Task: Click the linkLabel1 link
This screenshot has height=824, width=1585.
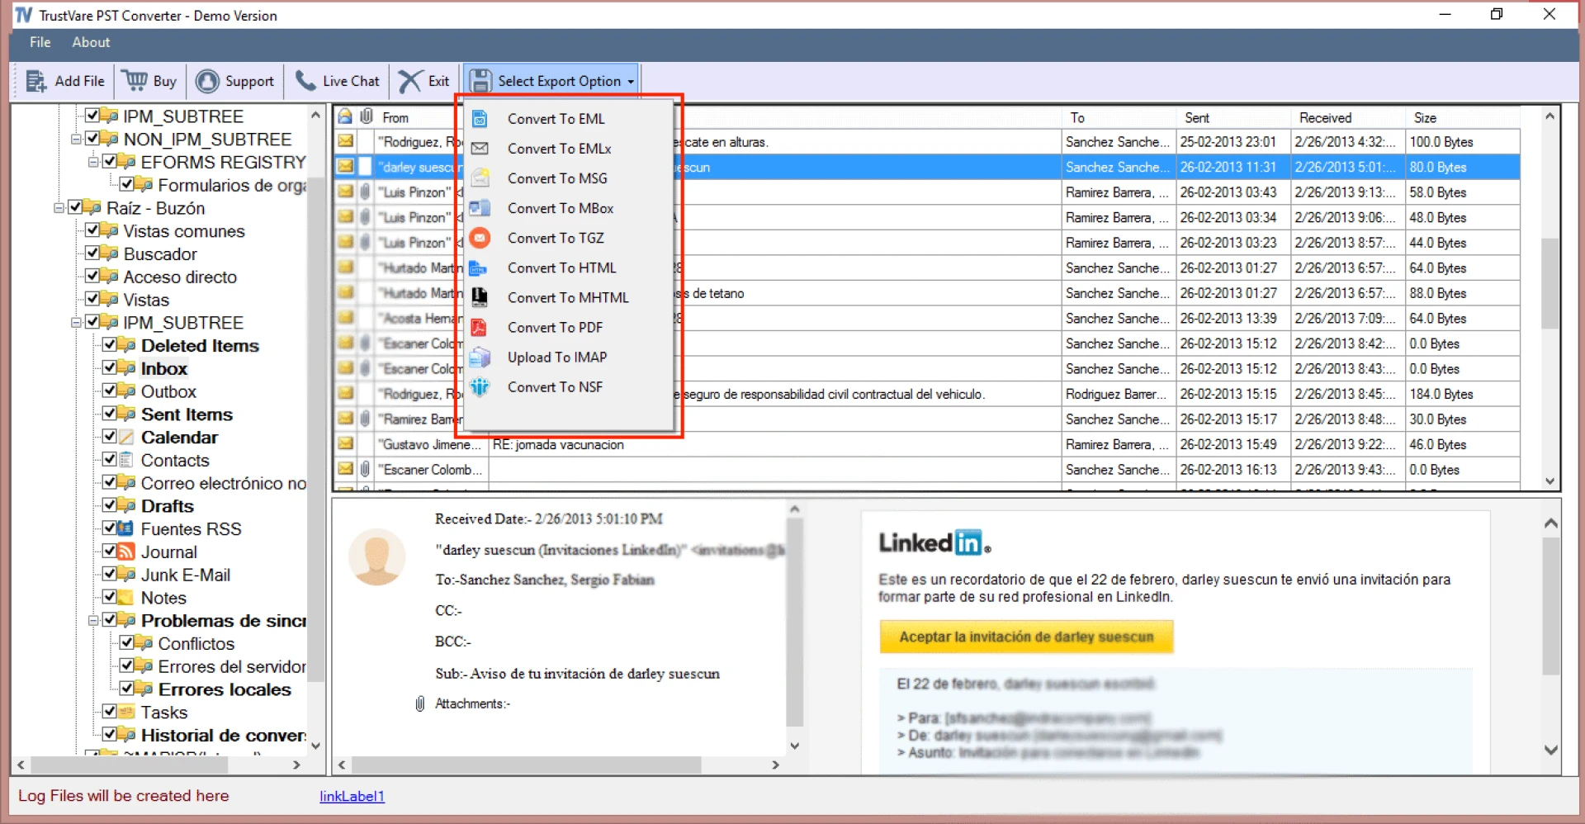Action: [351, 796]
